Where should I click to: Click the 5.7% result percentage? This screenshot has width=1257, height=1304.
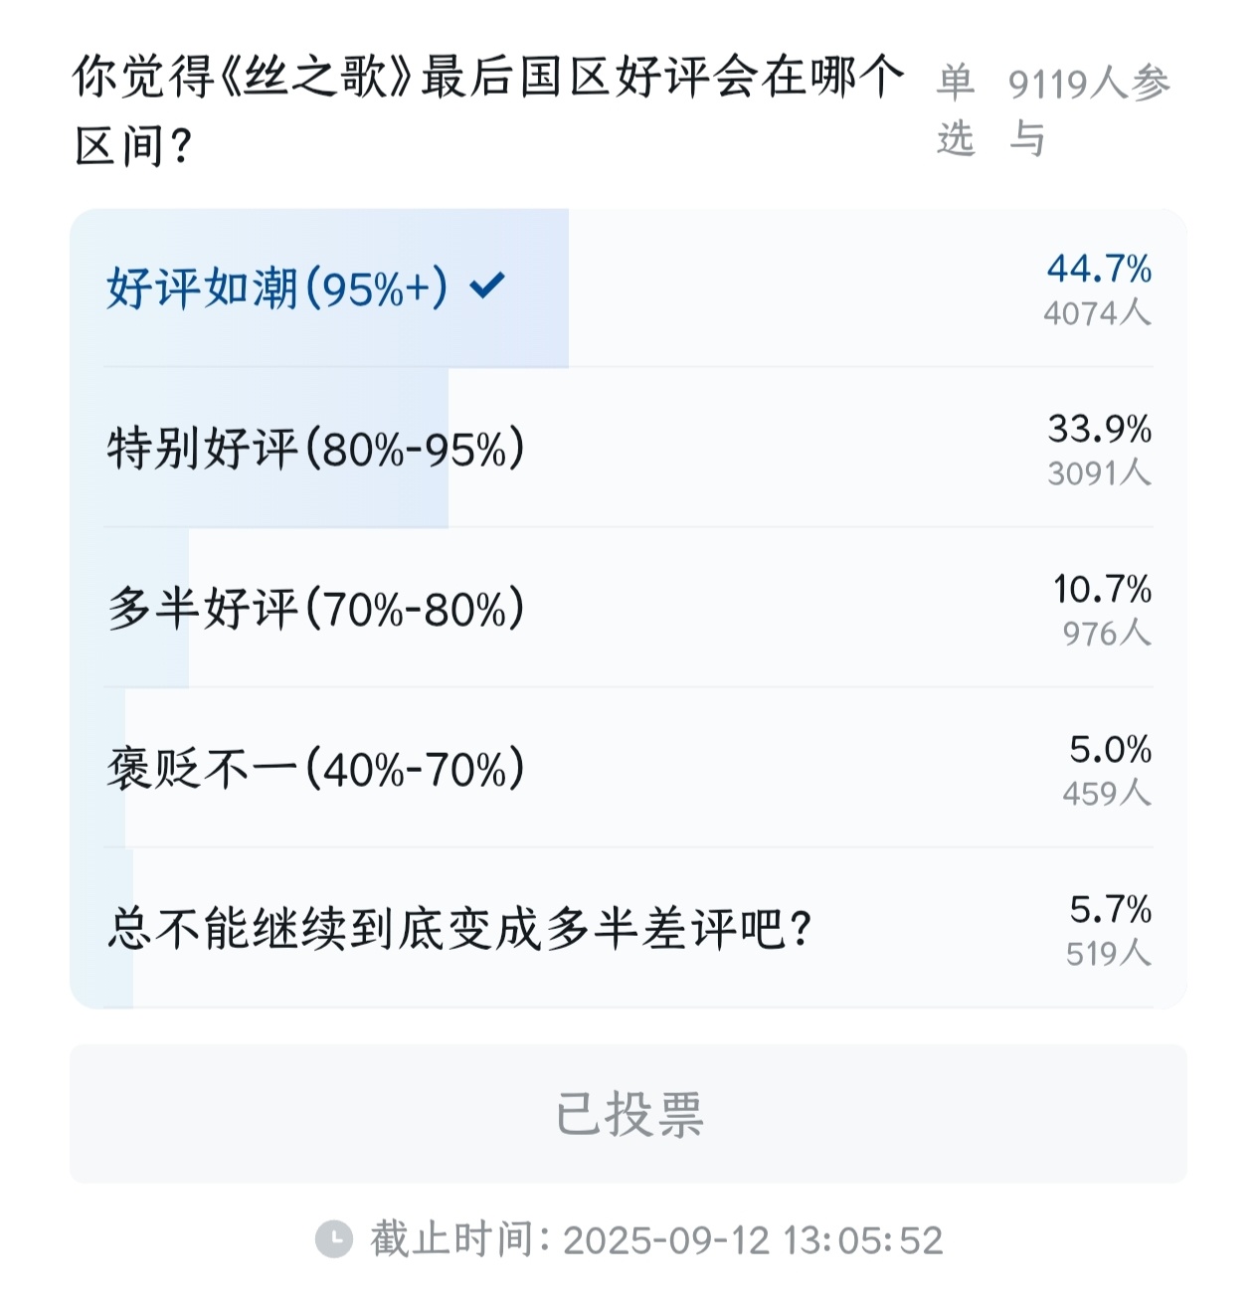[1110, 909]
